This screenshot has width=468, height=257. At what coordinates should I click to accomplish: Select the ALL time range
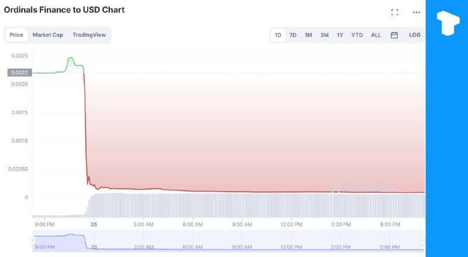[376, 35]
